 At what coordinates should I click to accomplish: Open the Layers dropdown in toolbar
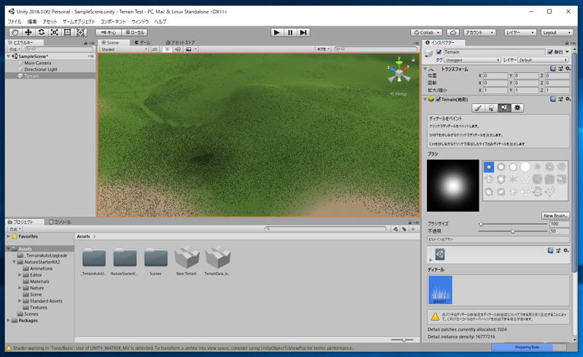(520, 32)
